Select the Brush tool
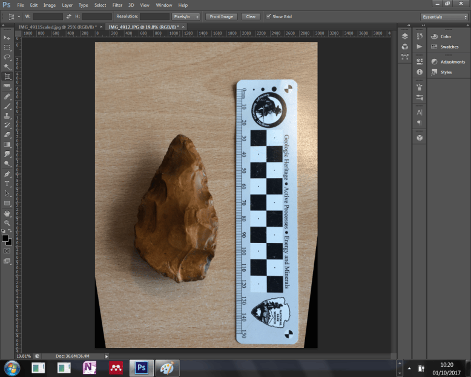The height and width of the screenshot is (377, 471). point(7,106)
